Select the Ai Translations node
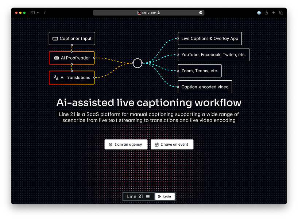 [71, 77]
